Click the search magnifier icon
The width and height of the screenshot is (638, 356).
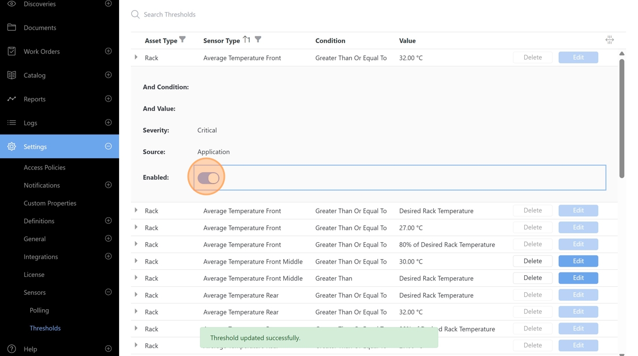point(136,14)
